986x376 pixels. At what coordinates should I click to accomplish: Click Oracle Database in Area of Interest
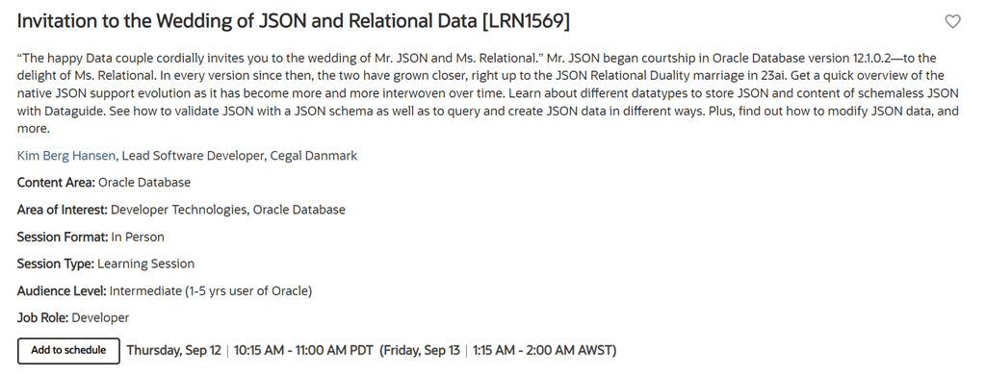(x=298, y=210)
